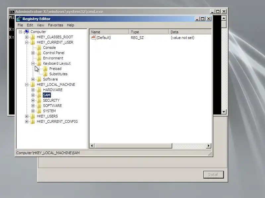Screen dimensions: 265x198
Task: Select the HKEY_USERS label
Action: pyautogui.click(x=47, y=116)
